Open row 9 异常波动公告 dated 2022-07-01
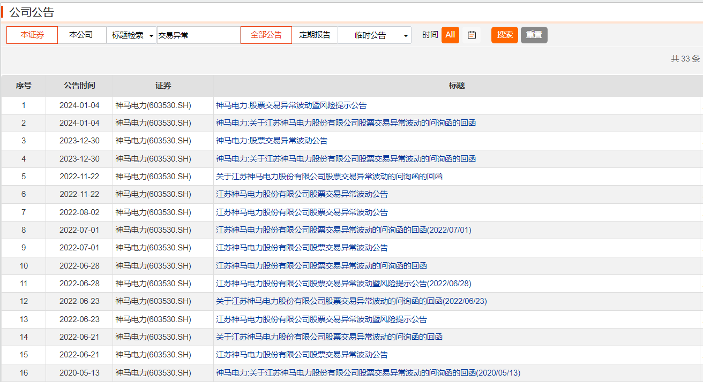The width and height of the screenshot is (703, 382). click(x=302, y=248)
